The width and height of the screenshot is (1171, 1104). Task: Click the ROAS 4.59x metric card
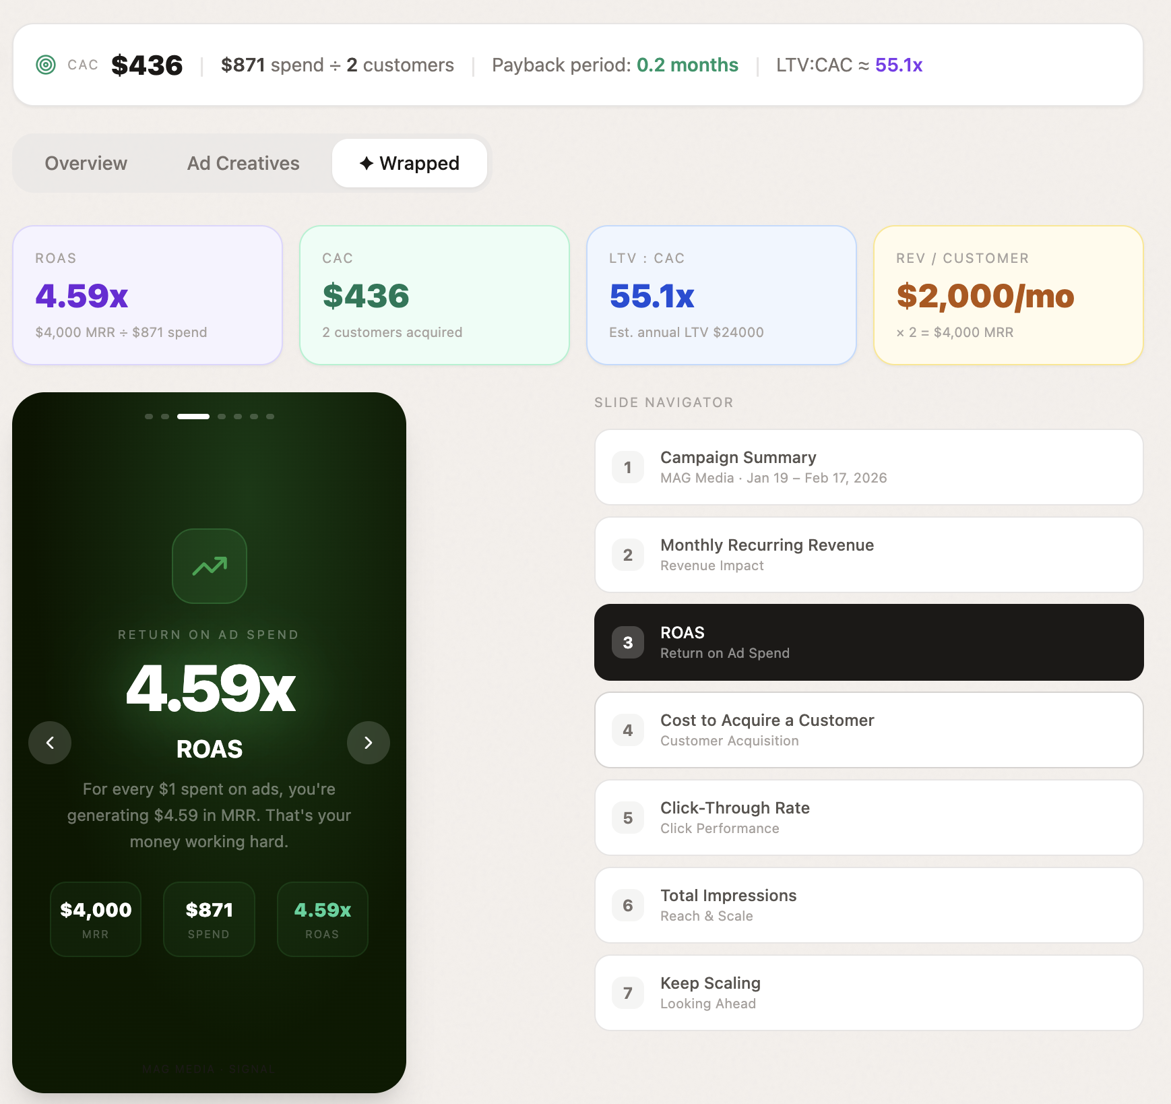tap(148, 295)
